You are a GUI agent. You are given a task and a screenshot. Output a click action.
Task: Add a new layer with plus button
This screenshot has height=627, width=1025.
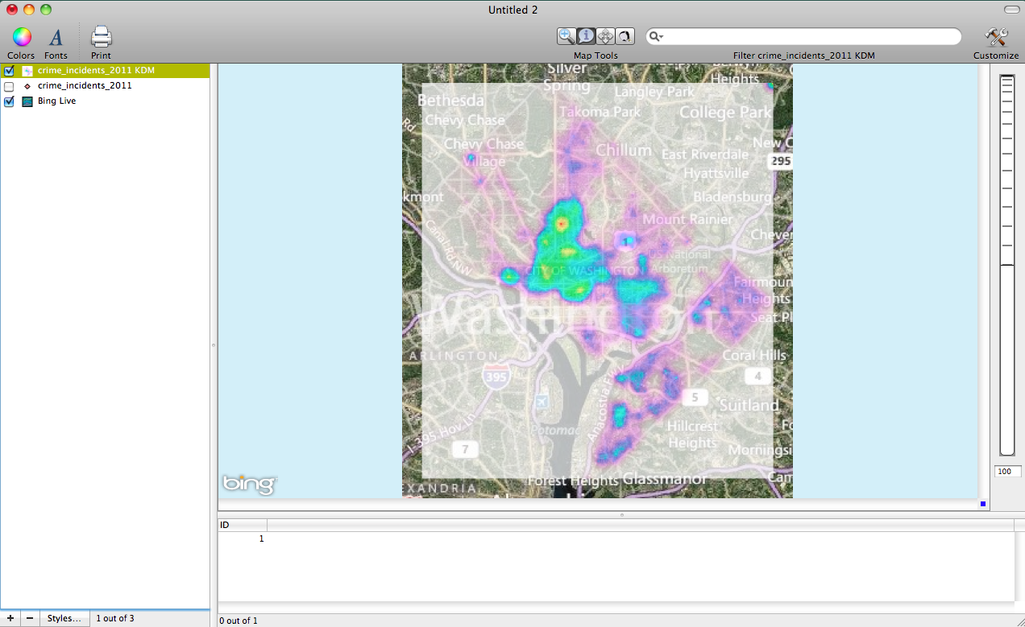click(10, 618)
